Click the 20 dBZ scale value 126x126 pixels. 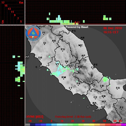[x=72, y=121]
